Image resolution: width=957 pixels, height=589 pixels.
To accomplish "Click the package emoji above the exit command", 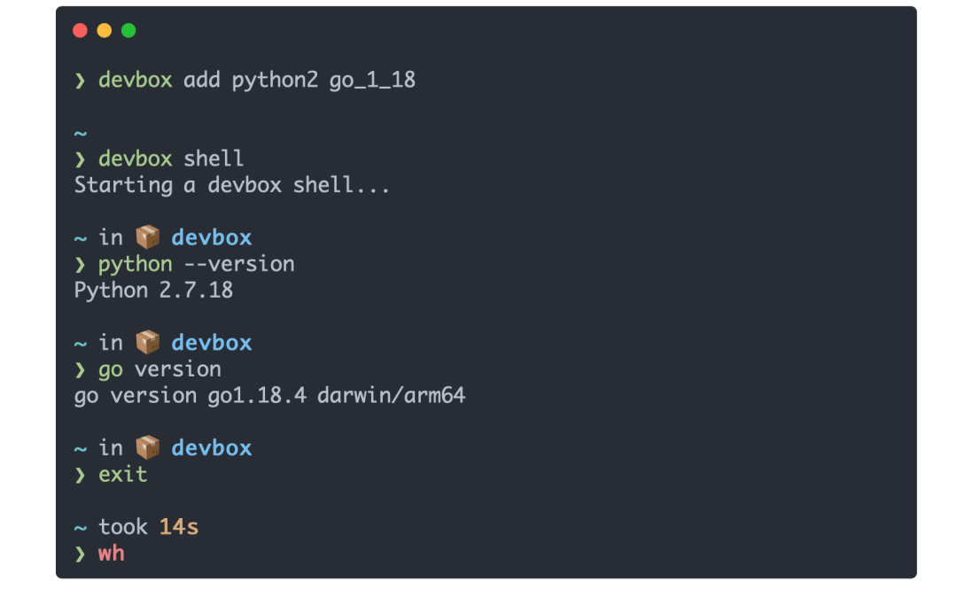I will pos(147,448).
